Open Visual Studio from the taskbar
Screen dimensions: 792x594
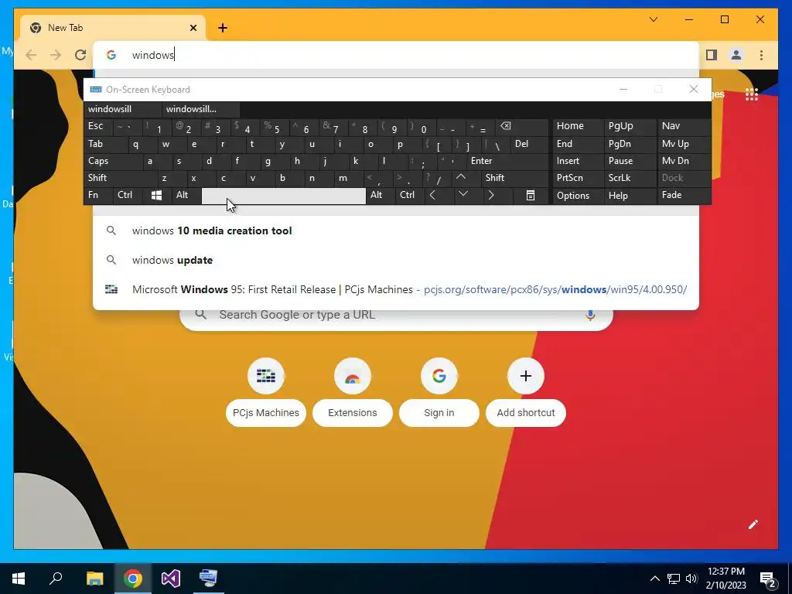click(x=171, y=579)
